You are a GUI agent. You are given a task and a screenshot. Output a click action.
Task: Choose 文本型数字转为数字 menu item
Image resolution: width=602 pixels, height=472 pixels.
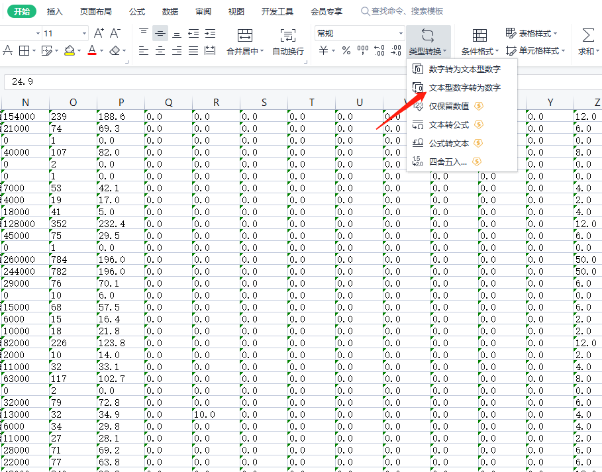point(462,87)
